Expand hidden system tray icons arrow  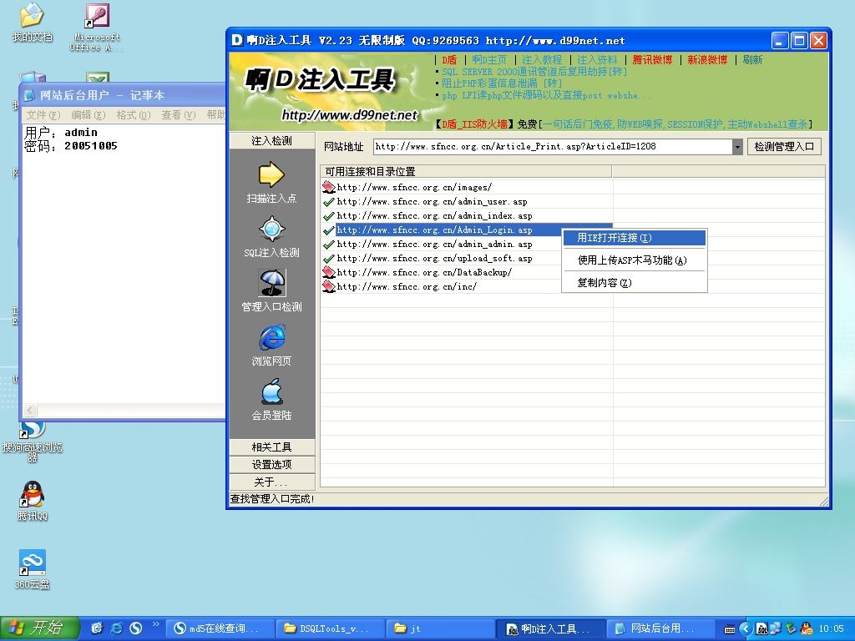(746, 628)
